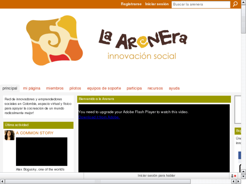This screenshot has height=184, width=246.
Task: Select the principal tab
Action: tap(10, 88)
